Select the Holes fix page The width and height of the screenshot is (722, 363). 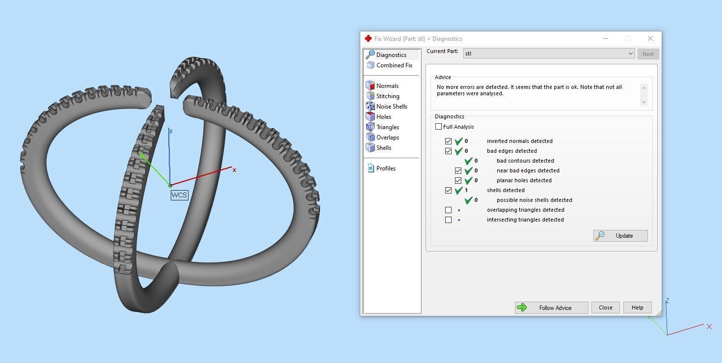point(379,116)
